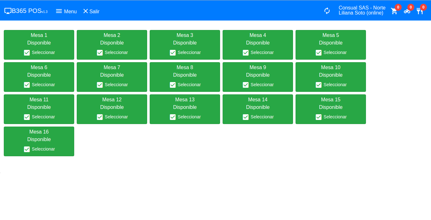Click the Mesa 10 title text
This screenshot has width=431, height=220.
331,68
